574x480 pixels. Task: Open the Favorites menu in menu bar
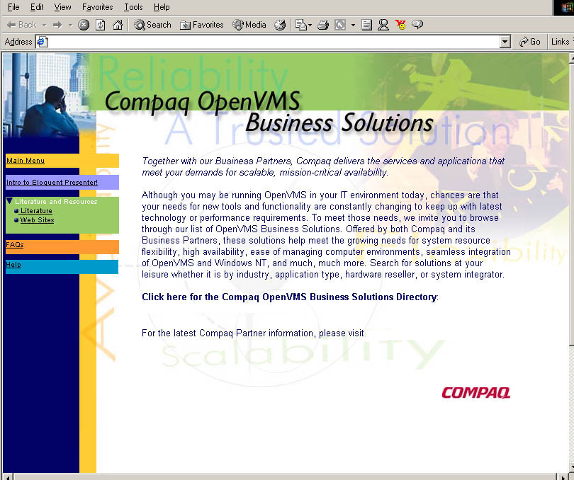(x=97, y=7)
